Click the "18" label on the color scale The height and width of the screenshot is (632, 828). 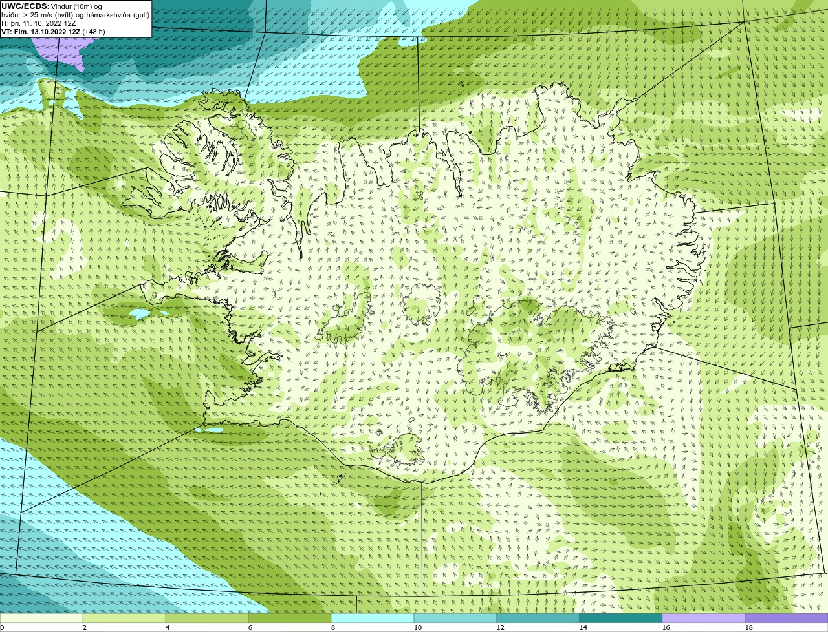tap(749, 627)
